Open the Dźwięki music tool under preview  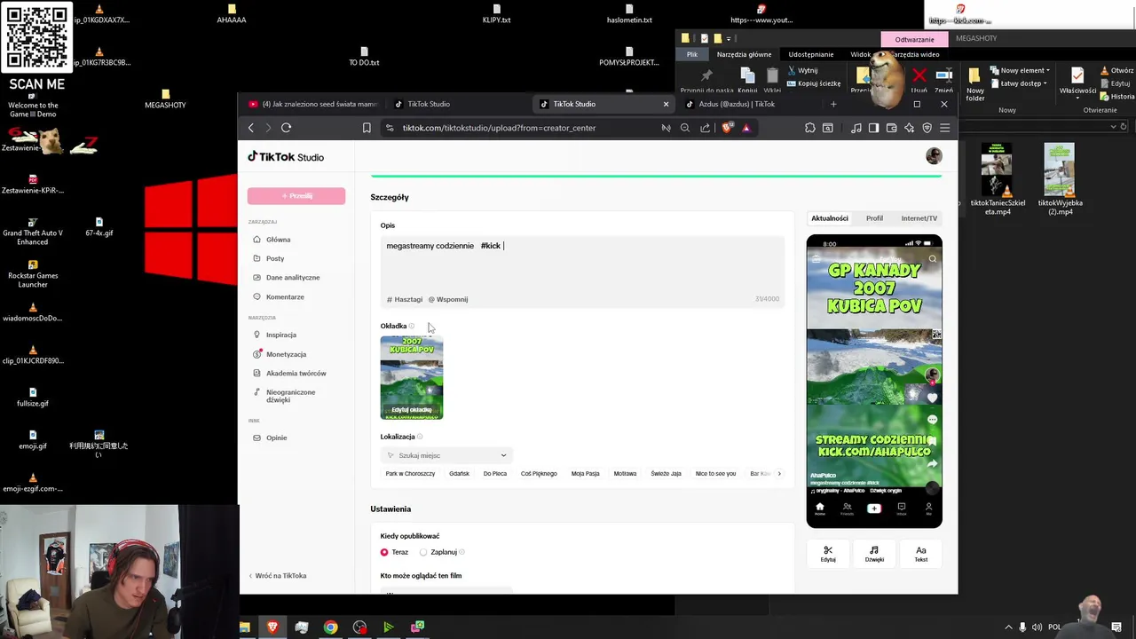(x=874, y=554)
